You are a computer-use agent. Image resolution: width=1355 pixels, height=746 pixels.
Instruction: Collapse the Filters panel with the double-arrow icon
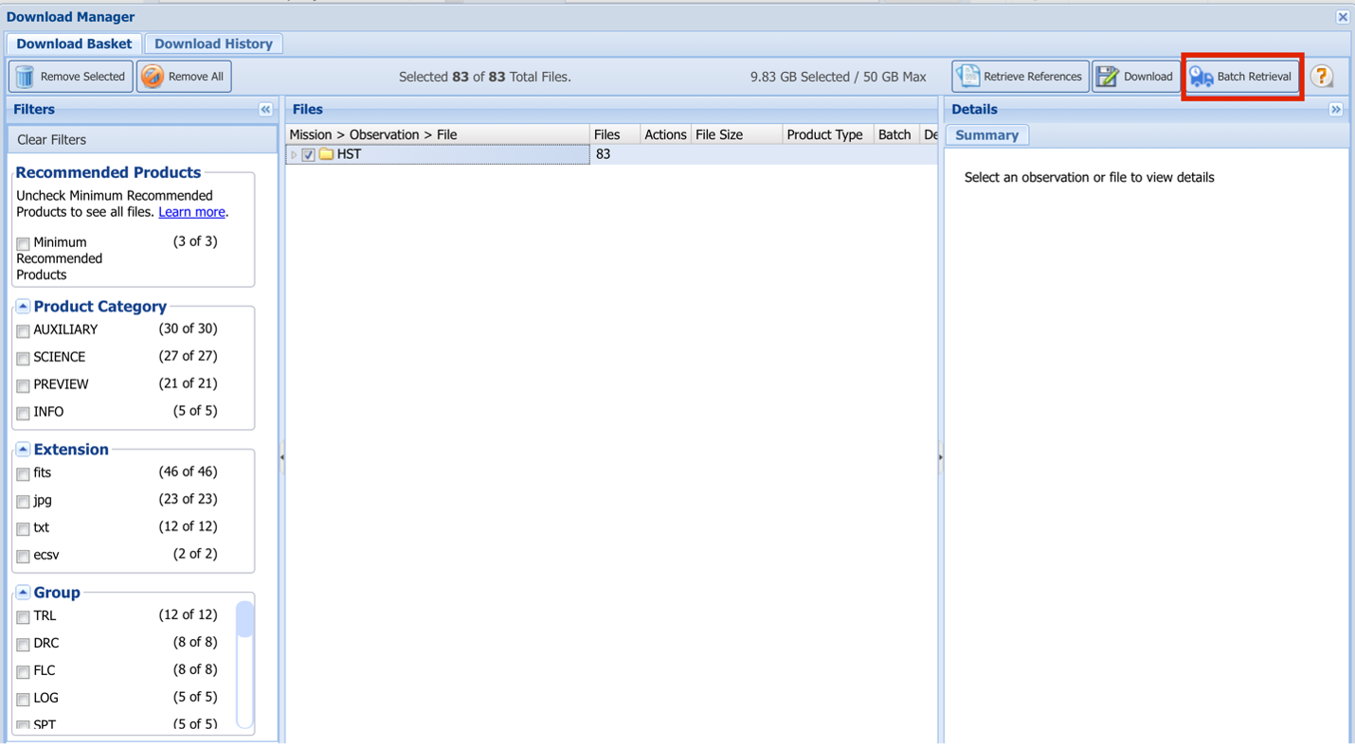tap(265, 110)
